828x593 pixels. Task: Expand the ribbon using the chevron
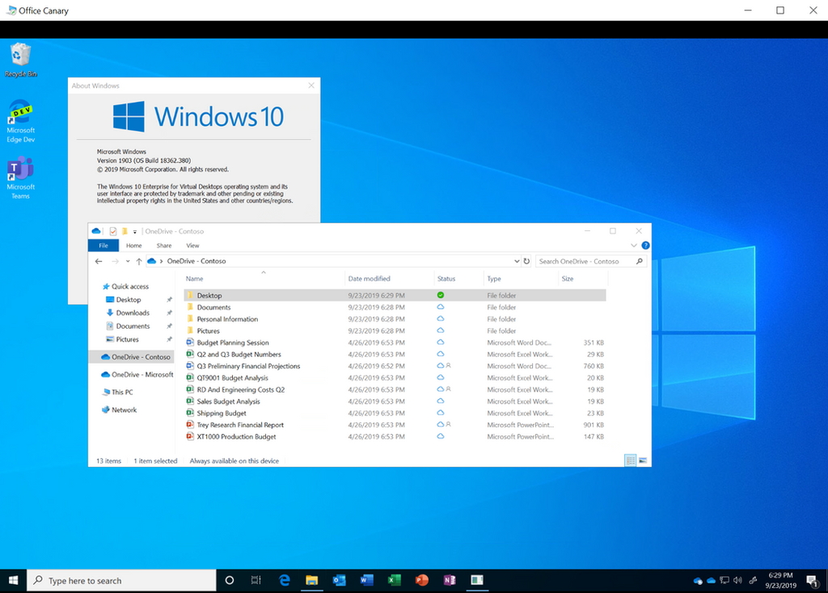pos(633,246)
